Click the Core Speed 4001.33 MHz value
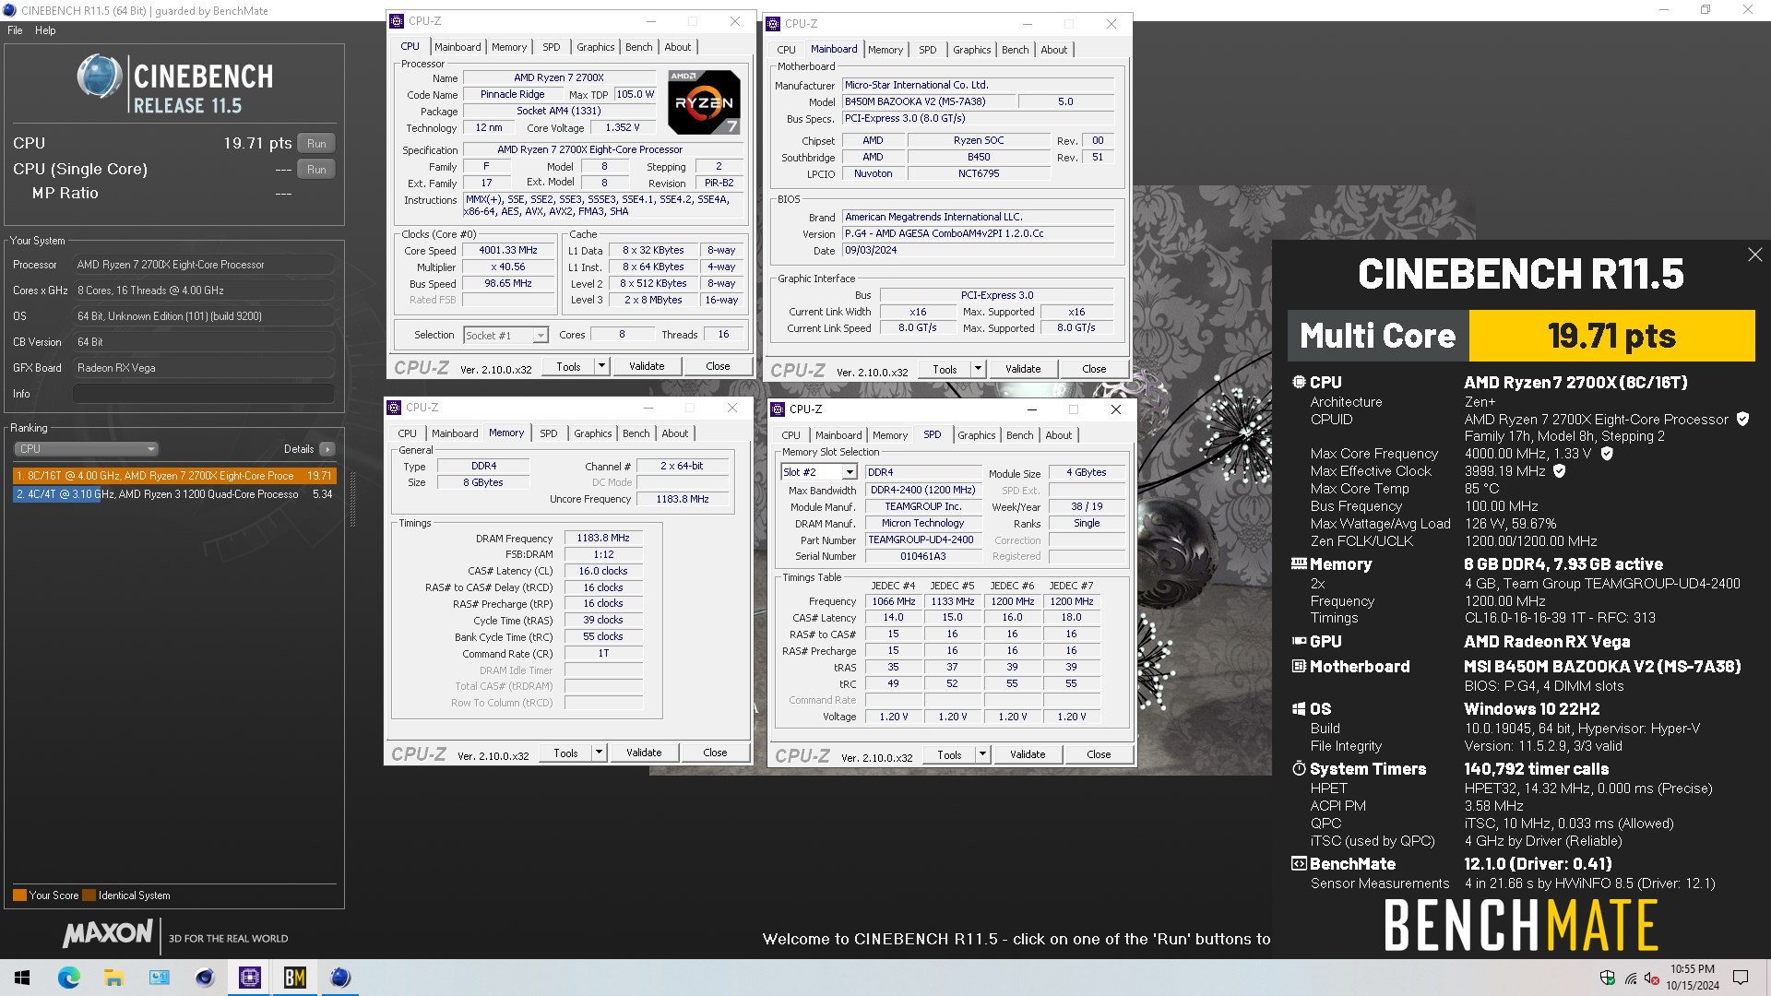 coord(508,250)
